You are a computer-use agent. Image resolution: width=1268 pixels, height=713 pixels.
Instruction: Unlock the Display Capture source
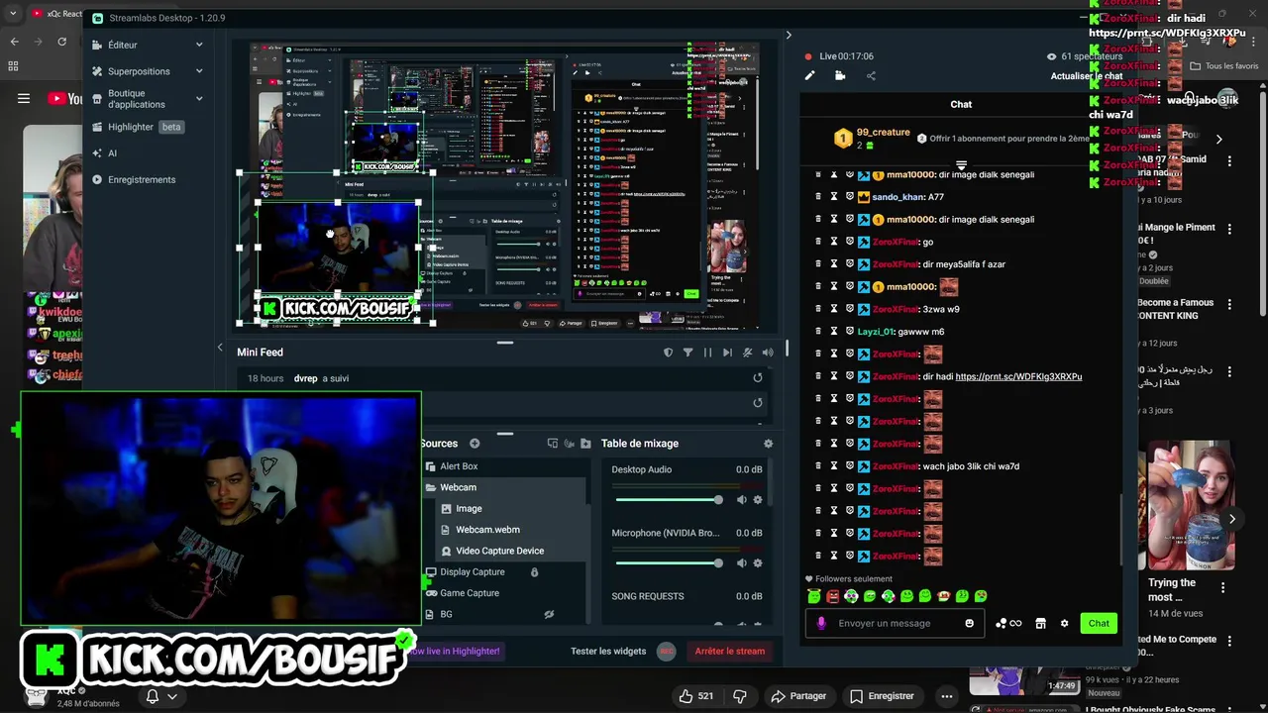[534, 572]
